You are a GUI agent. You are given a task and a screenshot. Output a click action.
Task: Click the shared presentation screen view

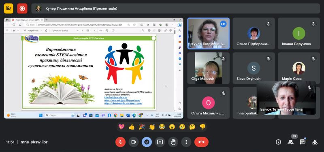coord(94,68)
